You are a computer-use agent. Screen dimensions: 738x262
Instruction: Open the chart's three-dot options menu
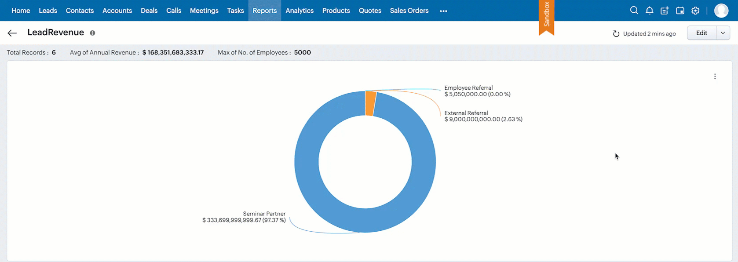pyautogui.click(x=715, y=76)
